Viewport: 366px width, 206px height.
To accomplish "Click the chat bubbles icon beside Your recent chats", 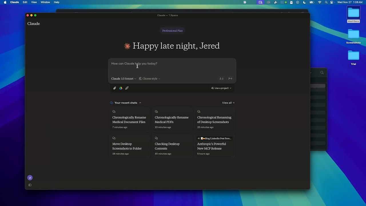I will (x=112, y=103).
